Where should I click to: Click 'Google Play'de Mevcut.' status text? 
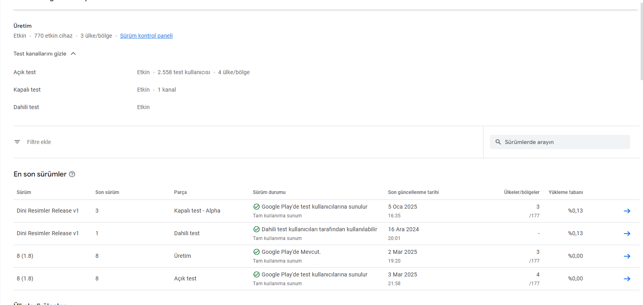(291, 252)
